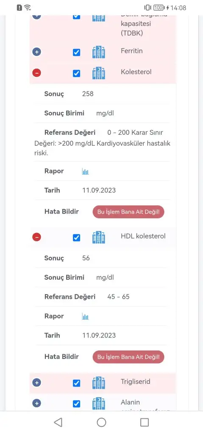Tap the hospital icon beside Alanin row
The image size is (203, 434).
(99, 403)
